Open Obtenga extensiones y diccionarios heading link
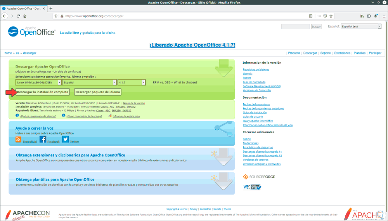388x221 pixels. (x=71, y=155)
